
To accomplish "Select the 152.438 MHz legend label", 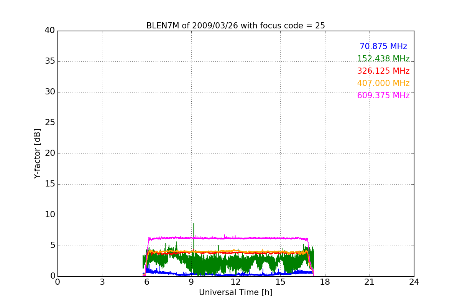I will tap(383, 59).
